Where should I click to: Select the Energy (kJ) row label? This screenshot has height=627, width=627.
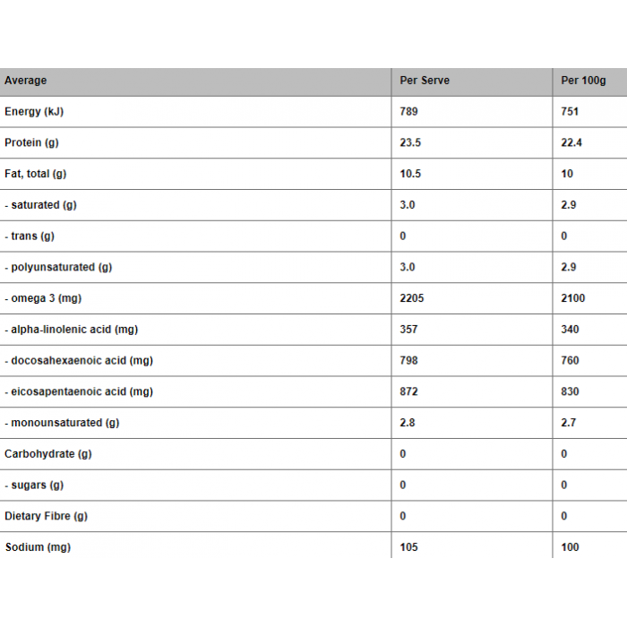[x=34, y=112]
